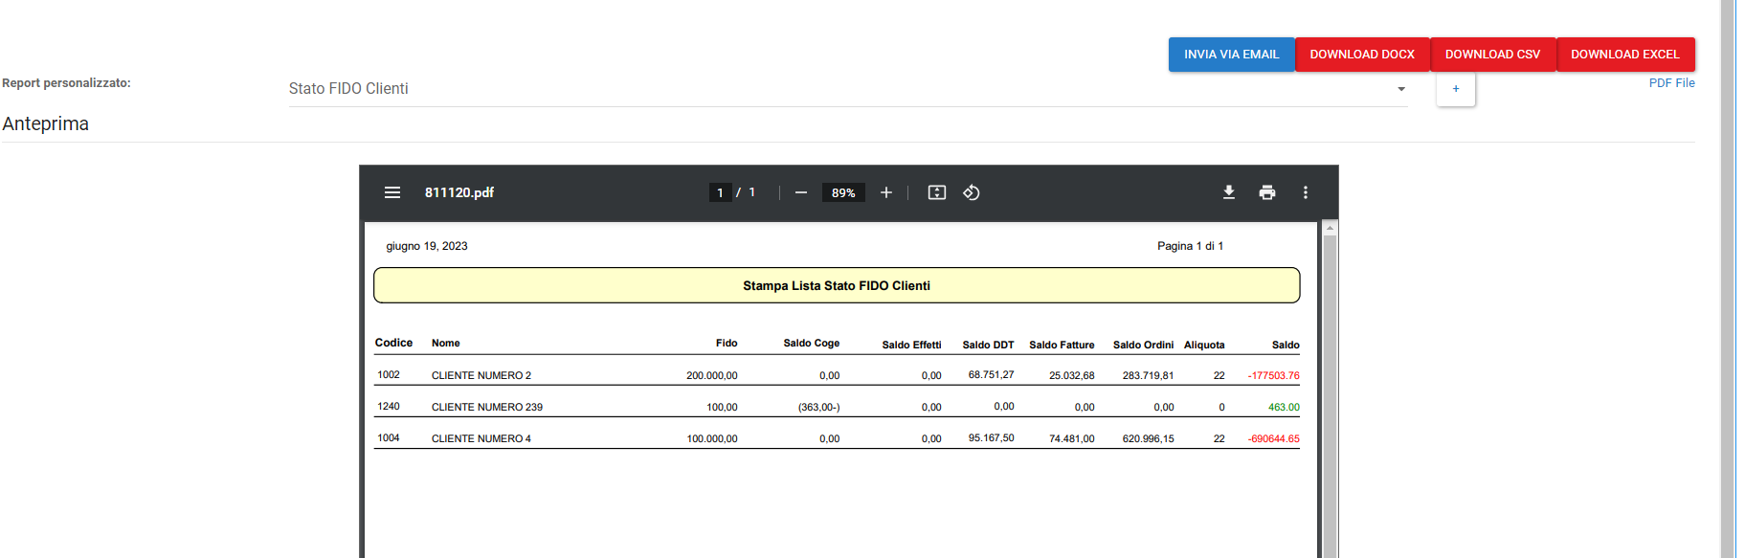Open the PDF viewer sidebar menu
Image resolution: width=1745 pixels, height=558 pixels.
pos(392,192)
